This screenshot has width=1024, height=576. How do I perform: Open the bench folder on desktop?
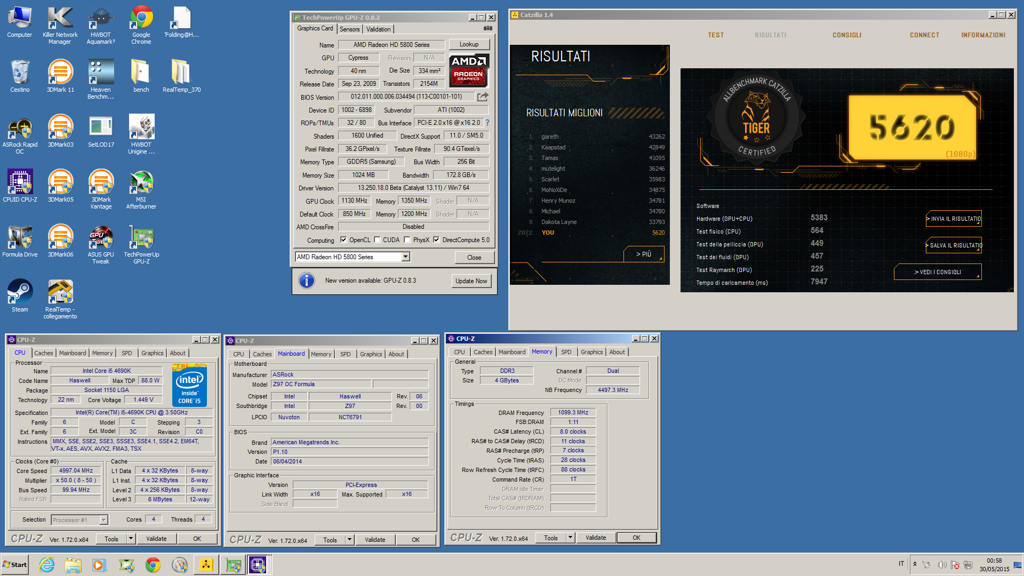click(x=141, y=76)
